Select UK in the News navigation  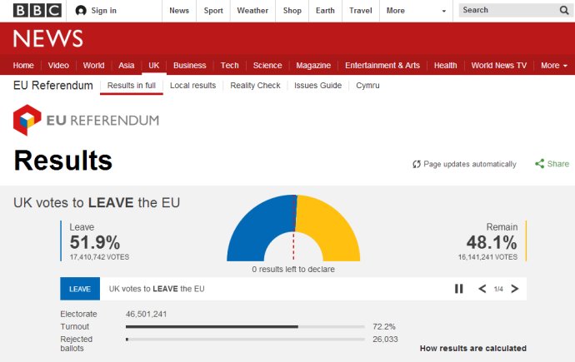[153, 66]
